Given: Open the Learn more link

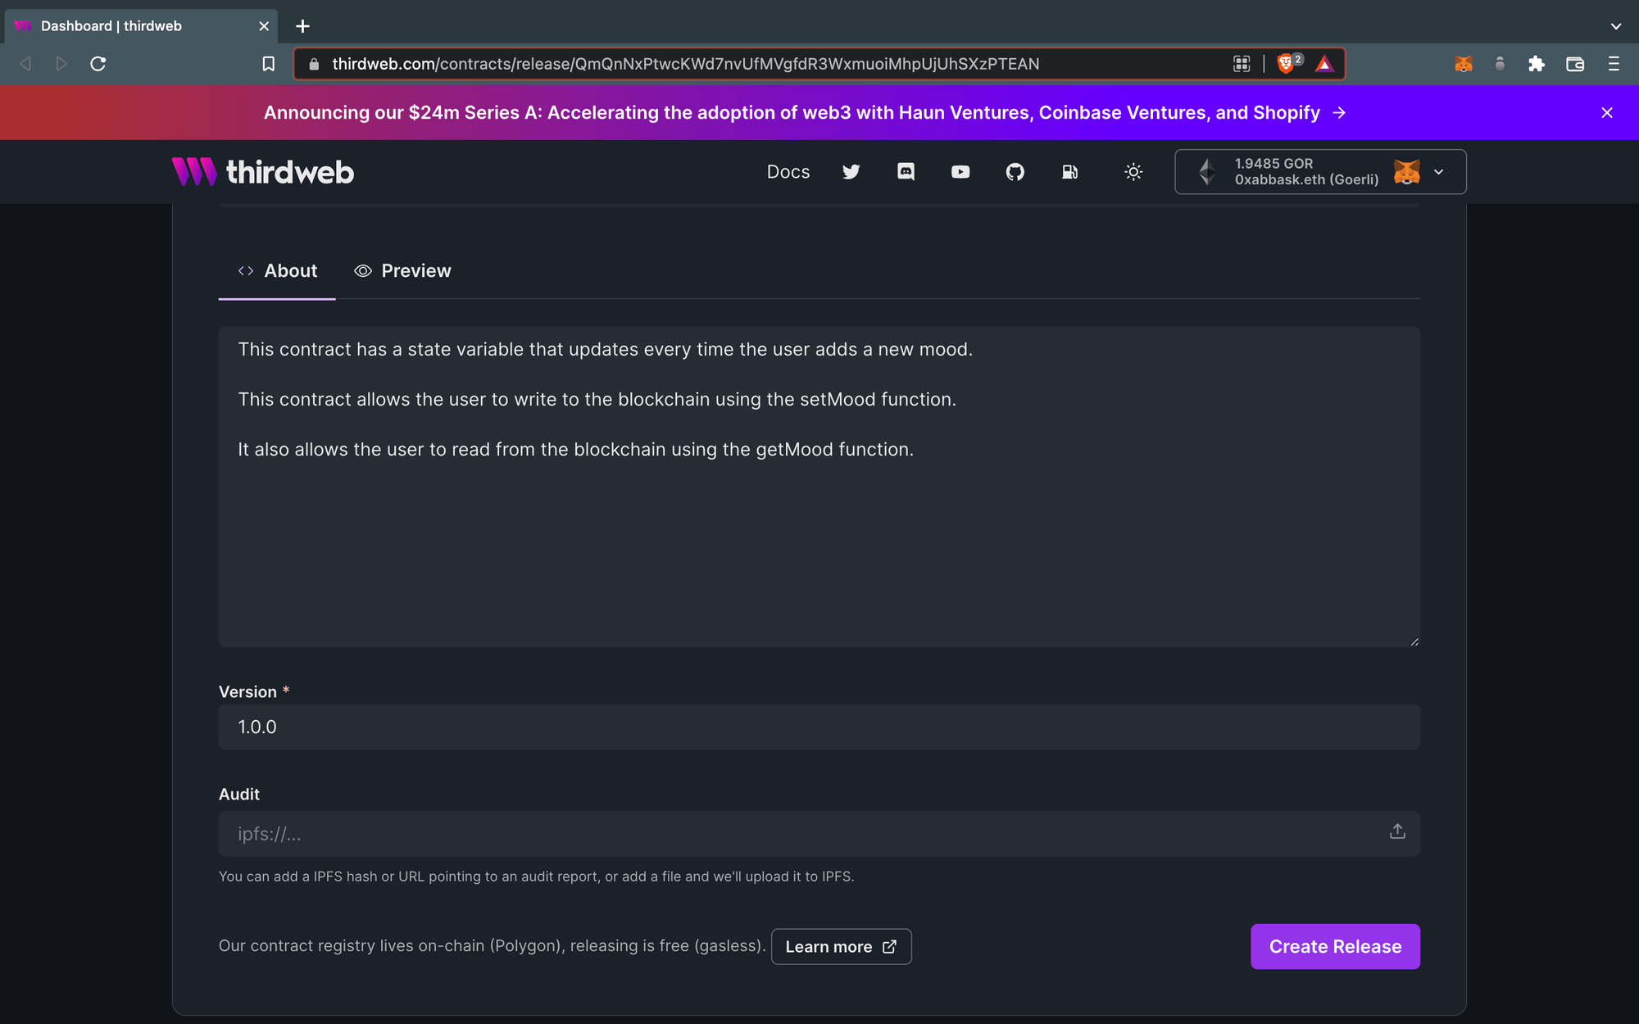Looking at the screenshot, I should click(x=841, y=946).
